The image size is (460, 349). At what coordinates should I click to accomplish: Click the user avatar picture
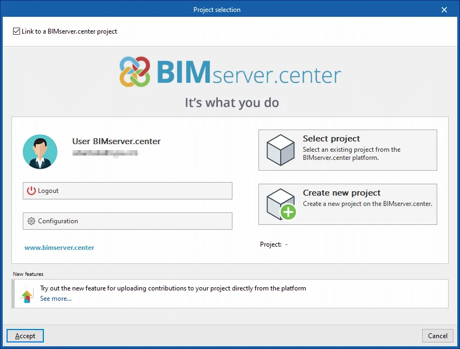pos(40,152)
